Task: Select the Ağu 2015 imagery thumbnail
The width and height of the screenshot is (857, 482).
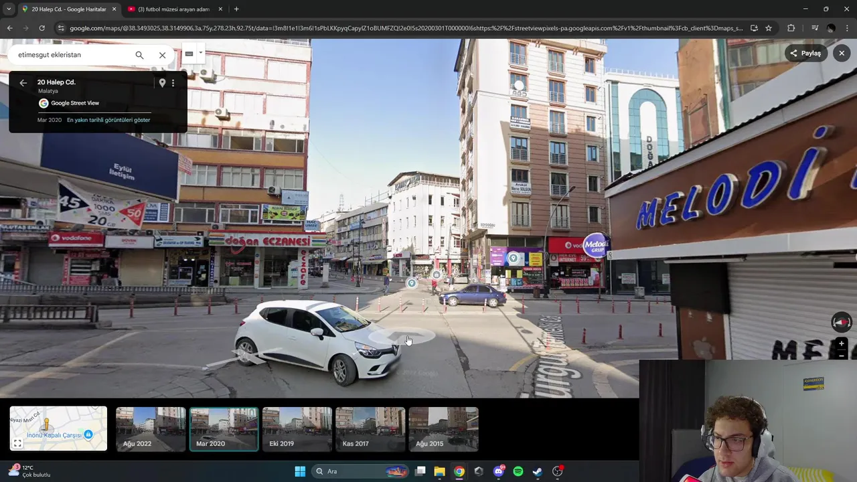Action: (443, 429)
